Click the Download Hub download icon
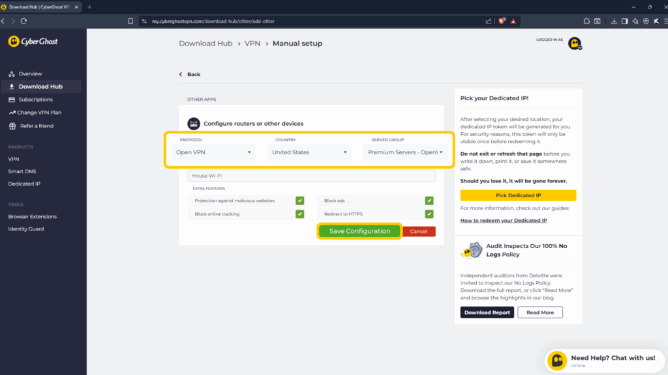Viewport: 668px width, 375px height. point(12,87)
